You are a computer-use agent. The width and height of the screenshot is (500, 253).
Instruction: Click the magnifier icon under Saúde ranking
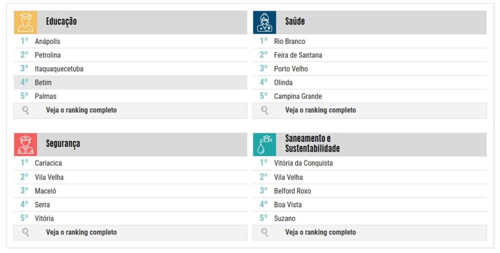(265, 111)
